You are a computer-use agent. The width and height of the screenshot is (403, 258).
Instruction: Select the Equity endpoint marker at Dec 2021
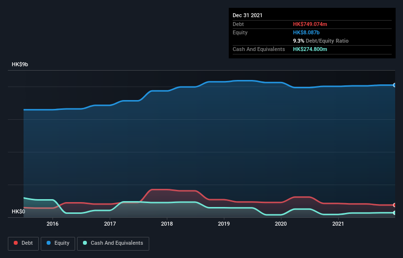[395, 85]
